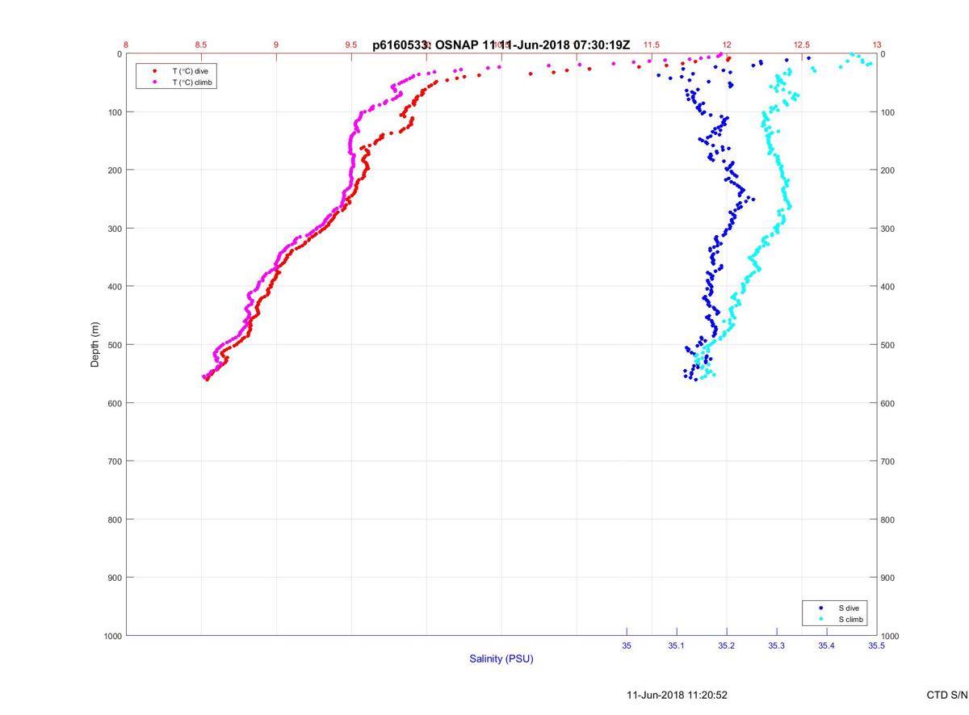969x715 pixels.
Task: Click the '600' tick on the right depth axis
Action: coord(889,403)
